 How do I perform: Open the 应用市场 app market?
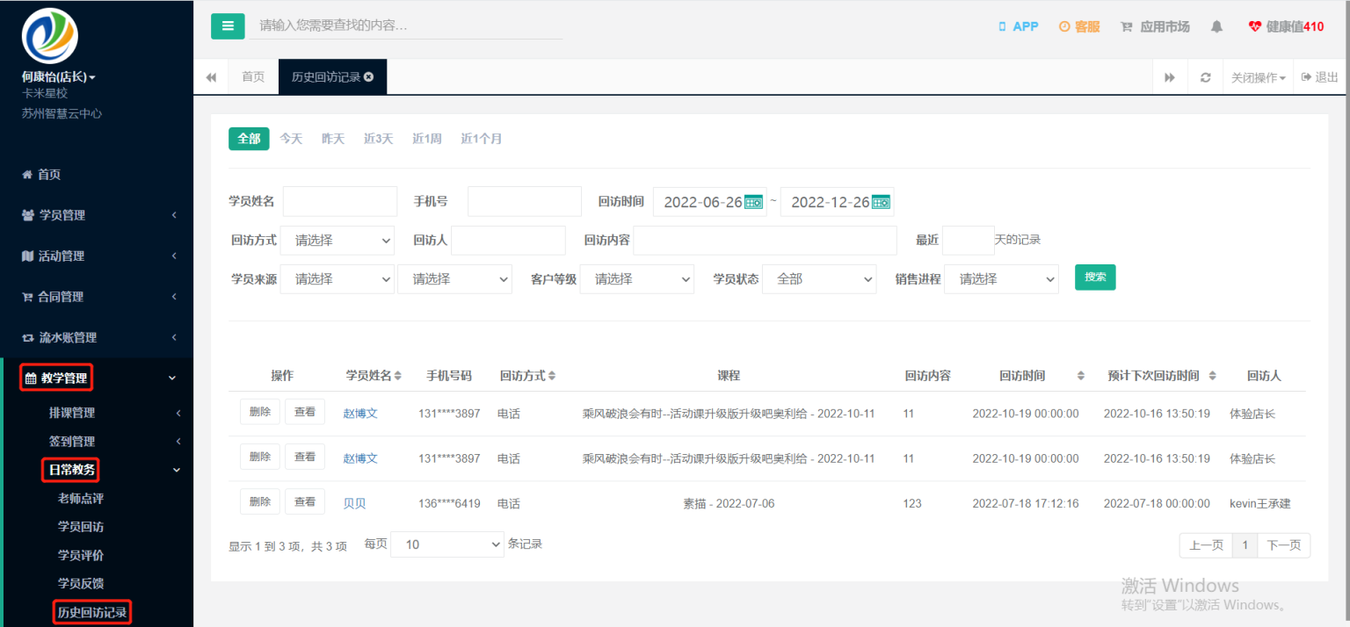point(1155,27)
